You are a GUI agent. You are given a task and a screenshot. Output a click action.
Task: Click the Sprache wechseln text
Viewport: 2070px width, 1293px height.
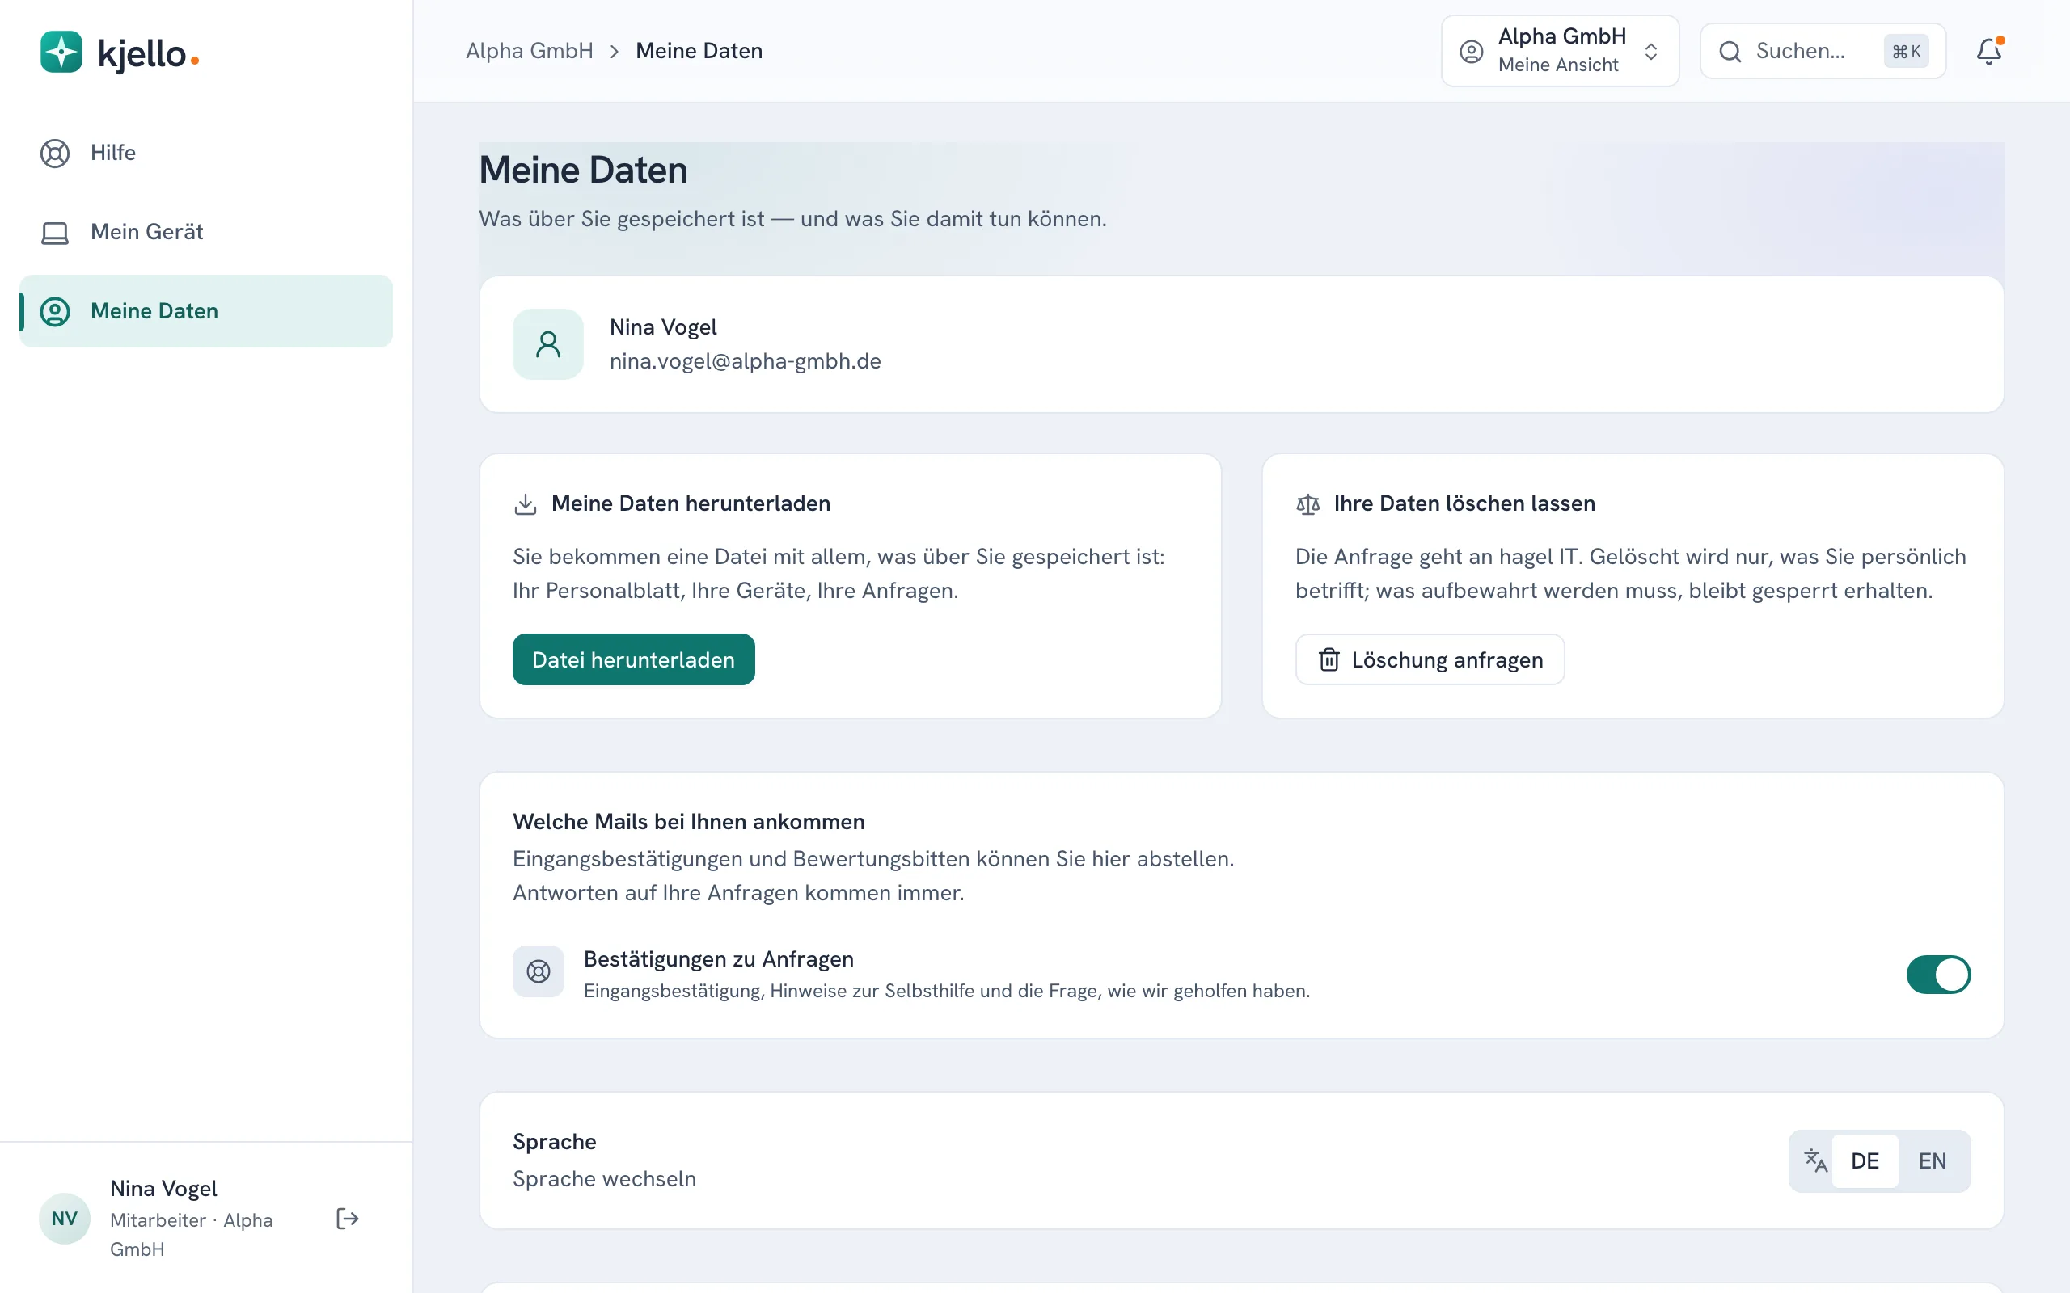[x=604, y=1179]
